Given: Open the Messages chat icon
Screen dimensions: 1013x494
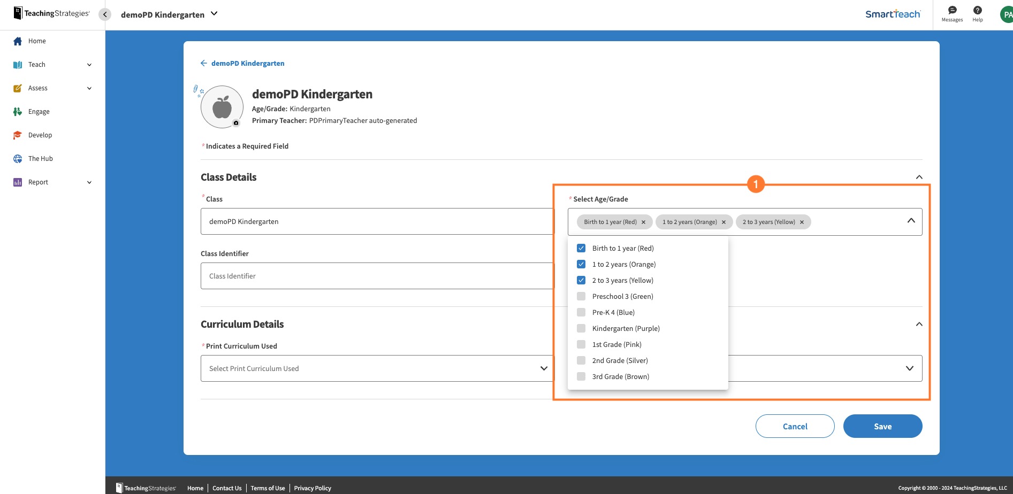Looking at the screenshot, I should click(952, 10).
